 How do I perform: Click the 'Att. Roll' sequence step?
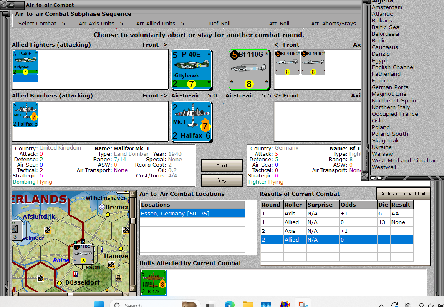279,24
